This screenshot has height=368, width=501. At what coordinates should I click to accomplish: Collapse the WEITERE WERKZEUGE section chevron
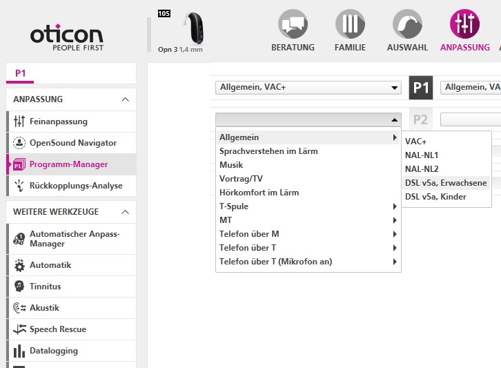click(x=126, y=212)
